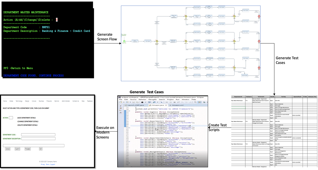Click the Home link in web form navigation
The height and width of the screenshot is (170, 318).
5,101
